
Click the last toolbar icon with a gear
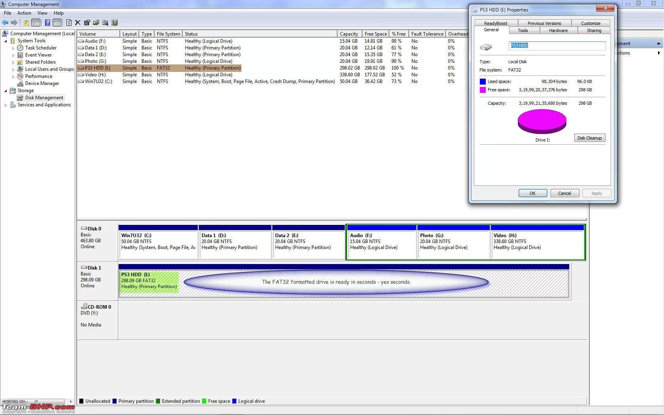[x=115, y=23]
